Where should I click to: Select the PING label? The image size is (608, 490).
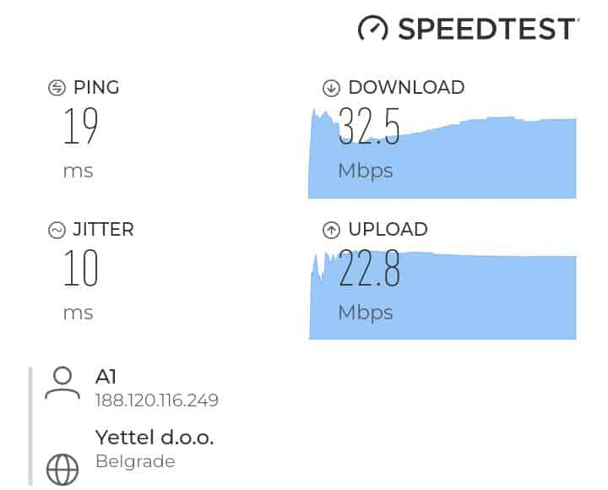click(x=96, y=87)
